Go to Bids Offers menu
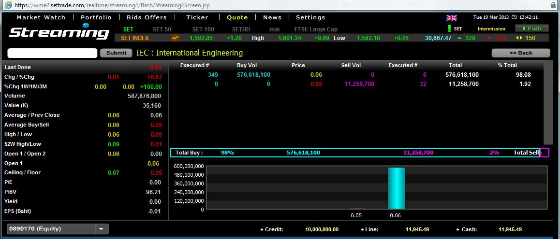Screen dimensions: 560x239 (x=147, y=17)
